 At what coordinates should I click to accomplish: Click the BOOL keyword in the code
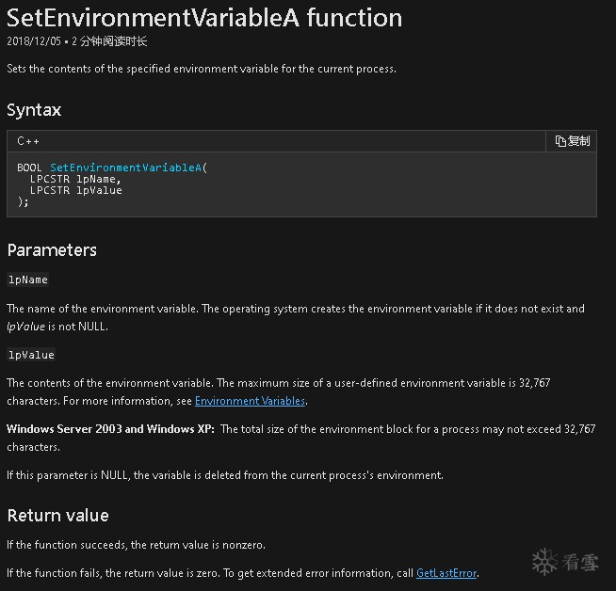[29, 168]
